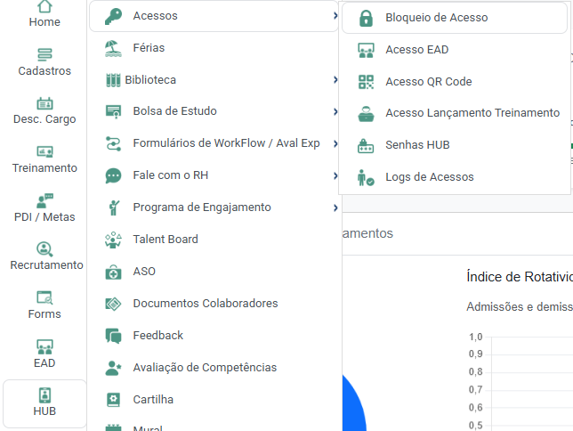
Task: Open the Talent Board icon
Action: coord(113,240)
